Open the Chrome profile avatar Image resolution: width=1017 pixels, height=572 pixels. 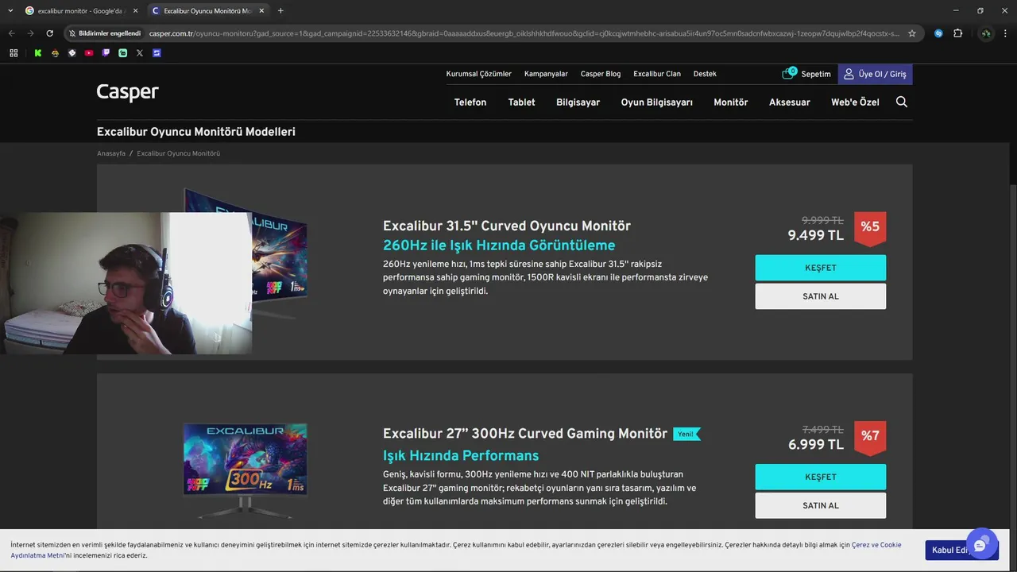point(986,33)
